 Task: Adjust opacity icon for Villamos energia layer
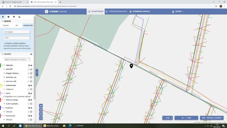29,100
